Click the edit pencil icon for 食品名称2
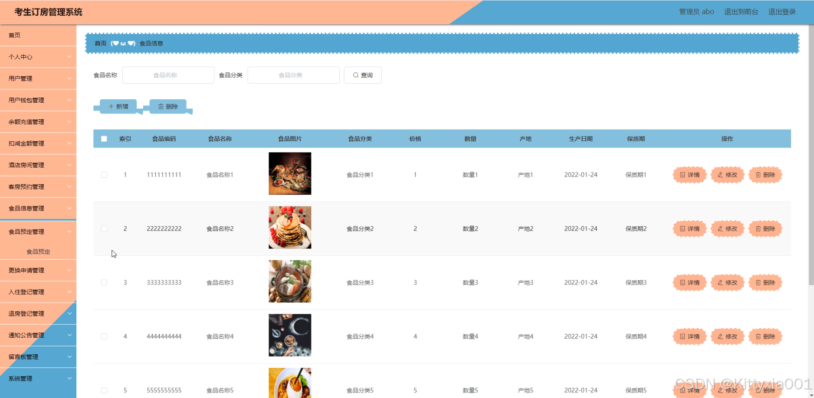814x398 pixels. tap(720, 228)
